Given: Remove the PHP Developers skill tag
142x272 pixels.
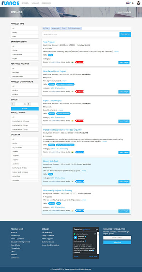Looking at the screenshot, I should [x=81, y=28].
